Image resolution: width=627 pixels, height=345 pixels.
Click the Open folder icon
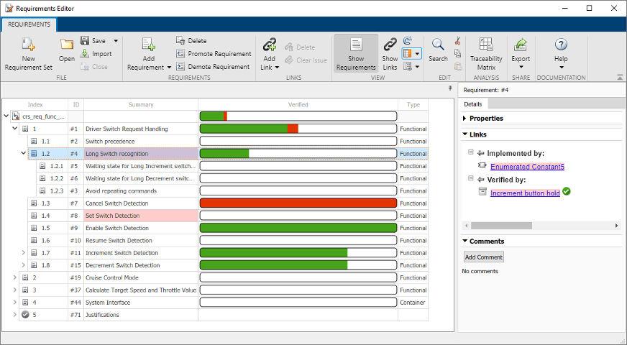point(67,45)
